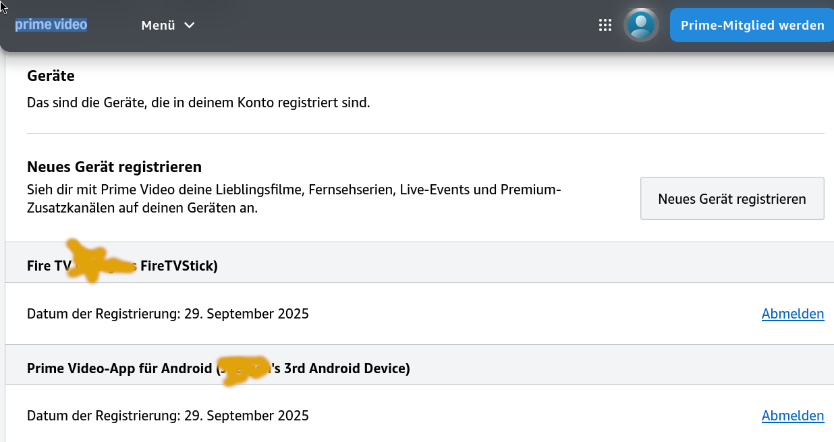Abmelden link for the Fire TV device
Image resolution: width=834 pixels, height=442 pixels.
792,314
